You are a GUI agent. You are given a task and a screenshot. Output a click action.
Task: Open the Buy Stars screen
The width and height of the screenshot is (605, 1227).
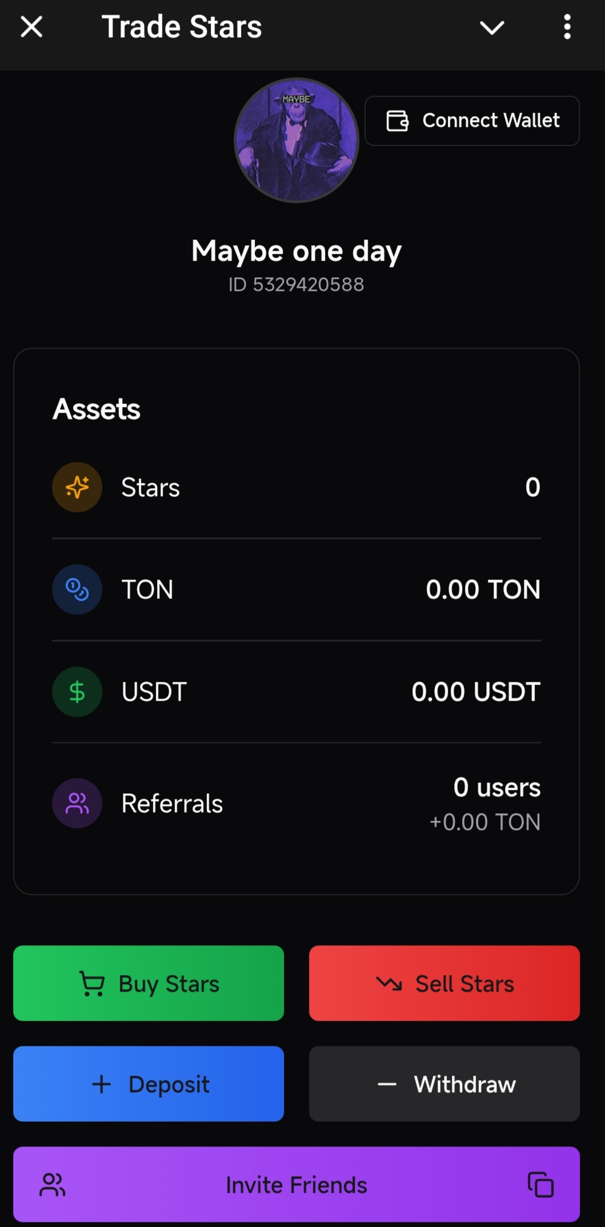149,983
